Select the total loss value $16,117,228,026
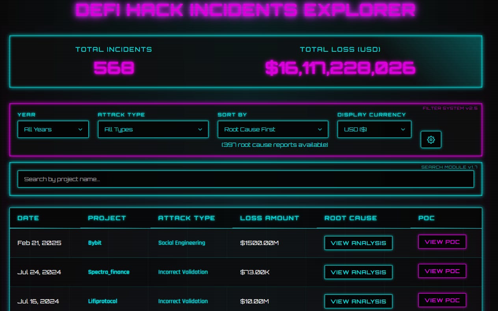The width and height of the screenshot is (498, 311). pyautogui.click(x=340, y=68)
